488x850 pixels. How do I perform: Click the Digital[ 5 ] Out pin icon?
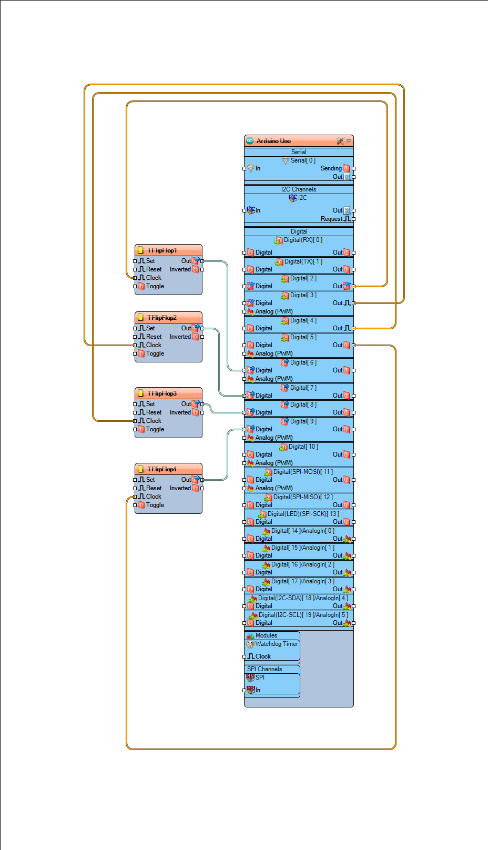click(x=347, y=345)
